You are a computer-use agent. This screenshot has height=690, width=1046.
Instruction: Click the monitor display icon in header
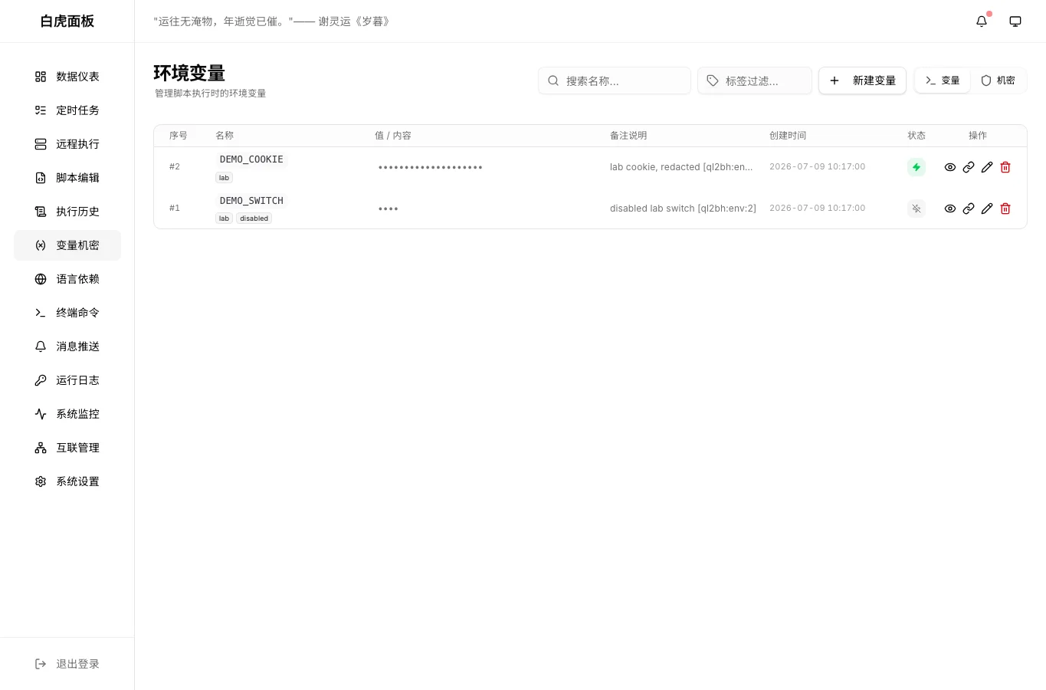pyautogui.click(x=1015, y=21)
